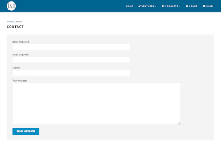Expand the Products dropdown chevron
Image resolution: width=221 pixels, height=147 pixels.
[180, 6]
